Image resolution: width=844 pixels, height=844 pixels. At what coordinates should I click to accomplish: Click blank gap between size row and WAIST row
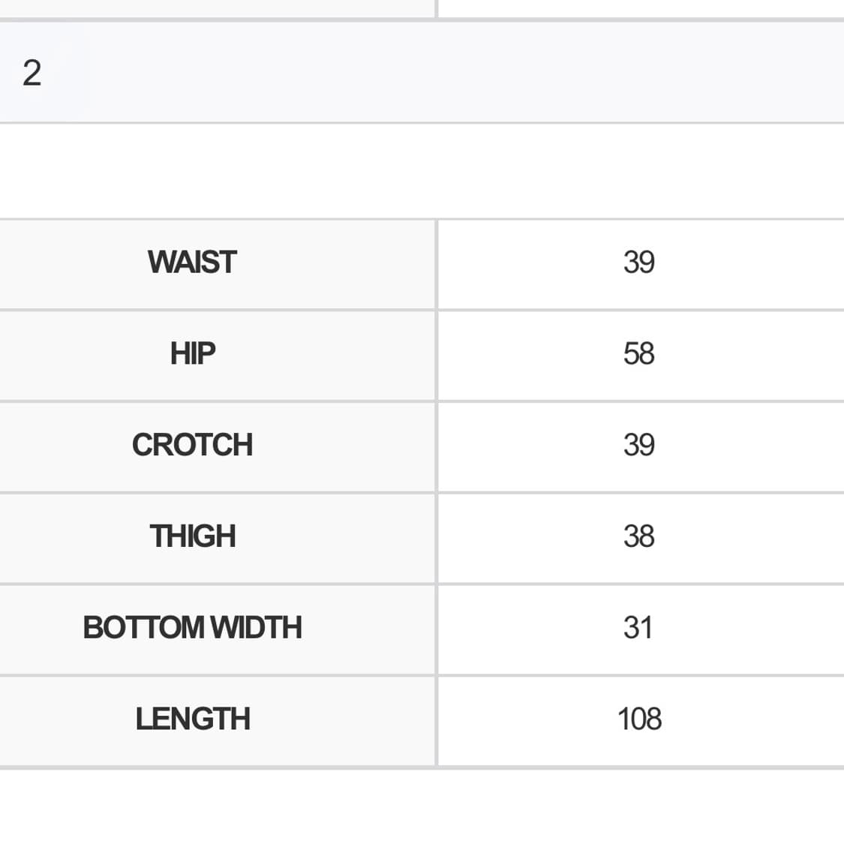[x=420, y=171]
